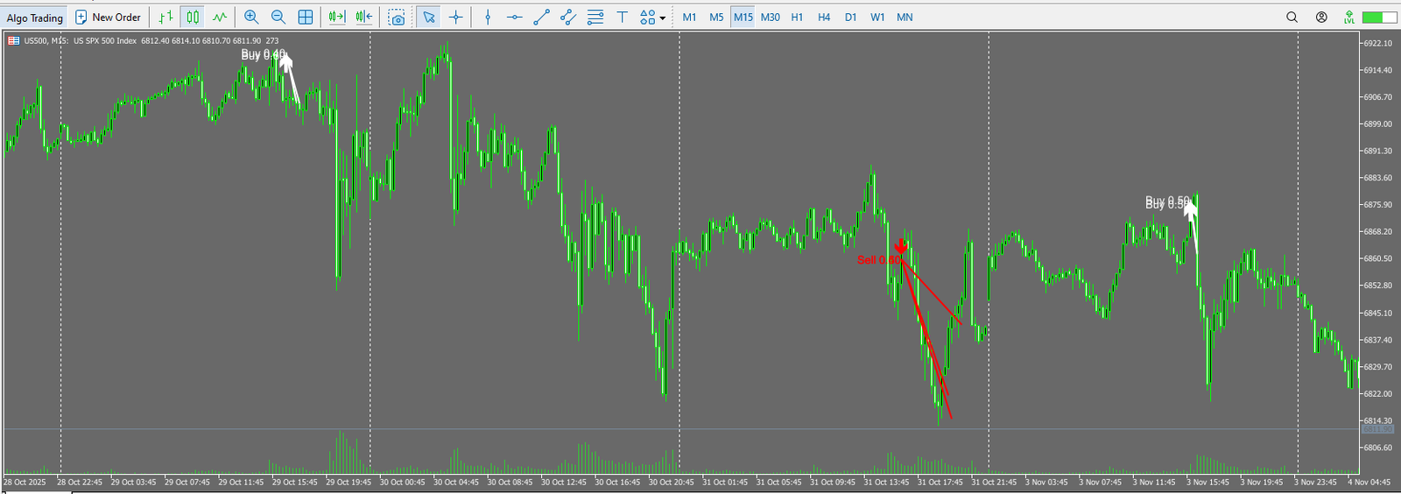This screenshot has width=1401, height=494.
Task: Switch to W1 weekly timeframe
Action: coord(877,18)
